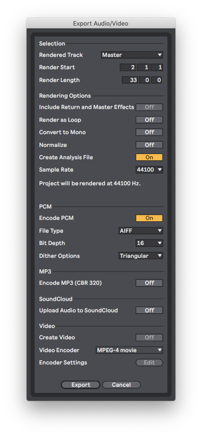Open the Bit Depth dropdown
202x436 pixels.
point(149,243)
